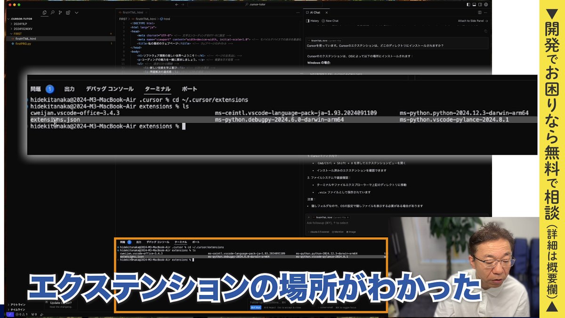
Task: Toggle the secondary sidebar layout icon
Action: click(x=480, y=4)
